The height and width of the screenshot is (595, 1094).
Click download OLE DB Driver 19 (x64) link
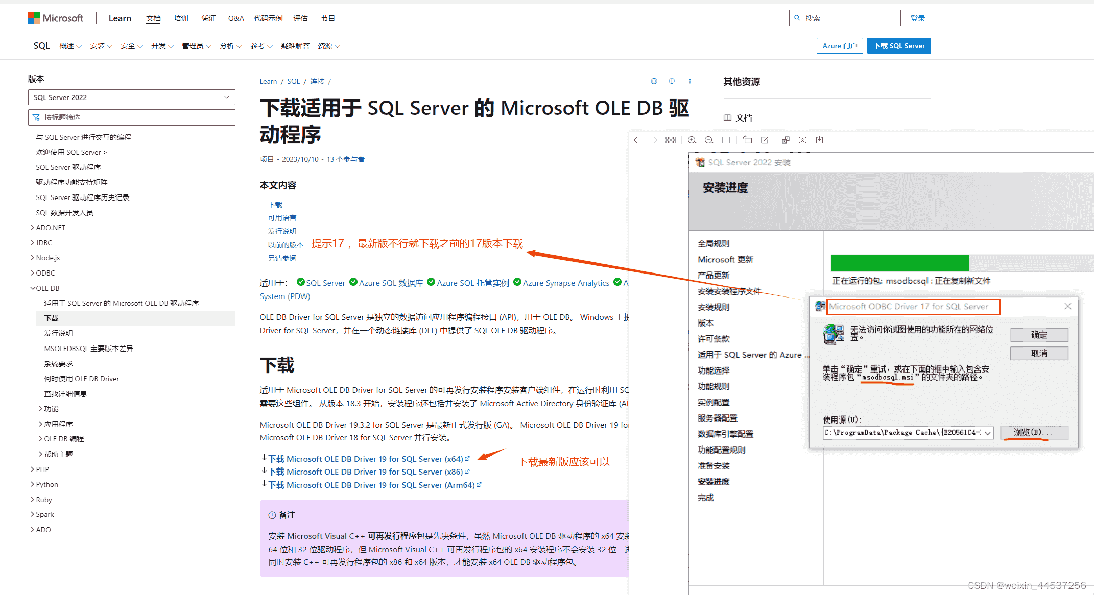(365, 459)
